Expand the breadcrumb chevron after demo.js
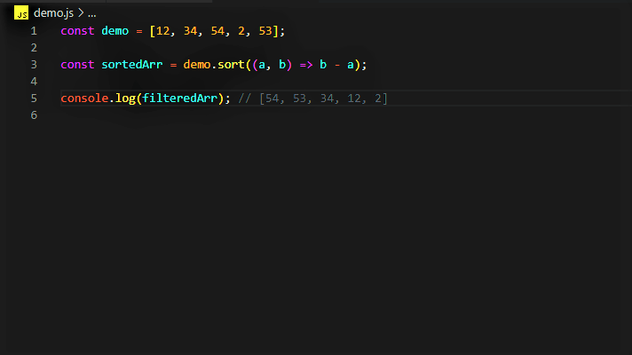The width and height of the screenshot is (632, 355). coord(81,13)
